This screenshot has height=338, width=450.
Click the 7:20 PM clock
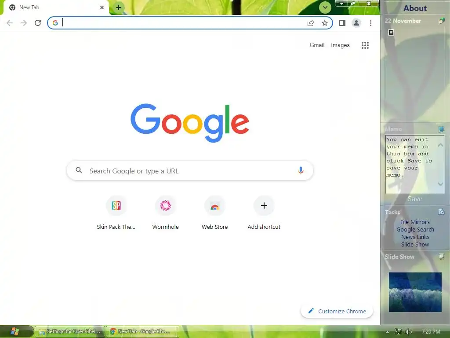tap(431, 332)
